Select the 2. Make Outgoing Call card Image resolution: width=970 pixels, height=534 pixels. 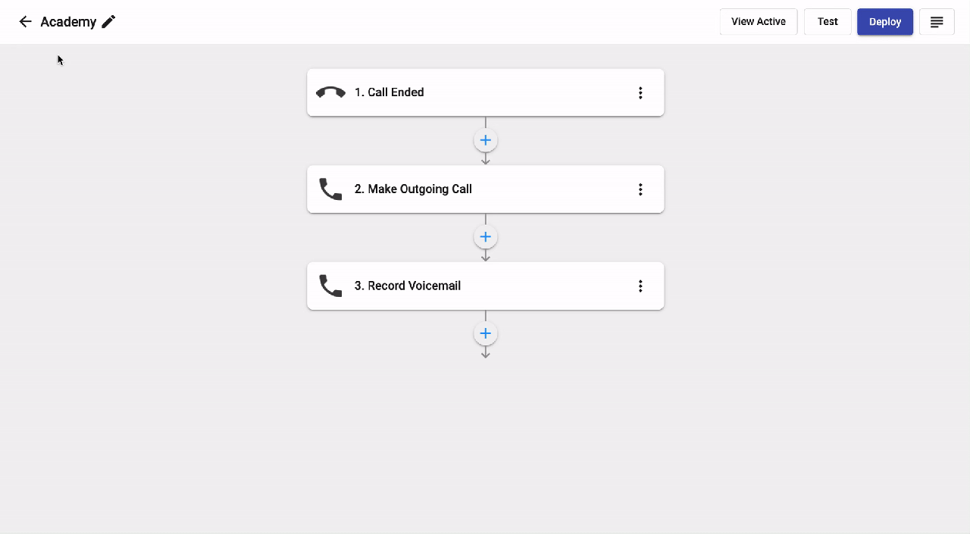[x=486, y=189]
